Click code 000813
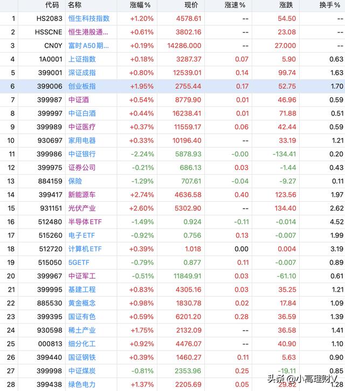 [50, 344]
